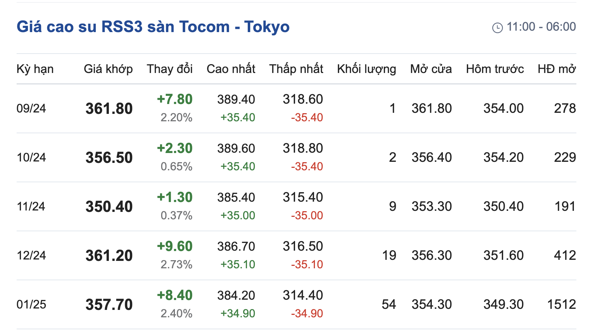The image size is (593, 330).
Task: Click the 'Cao nhất' column header
Action: (231, 69)
